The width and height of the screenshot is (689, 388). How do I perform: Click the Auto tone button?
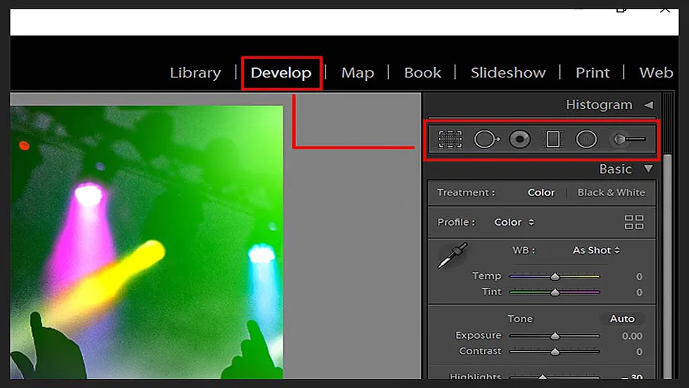tap(622, 319)
